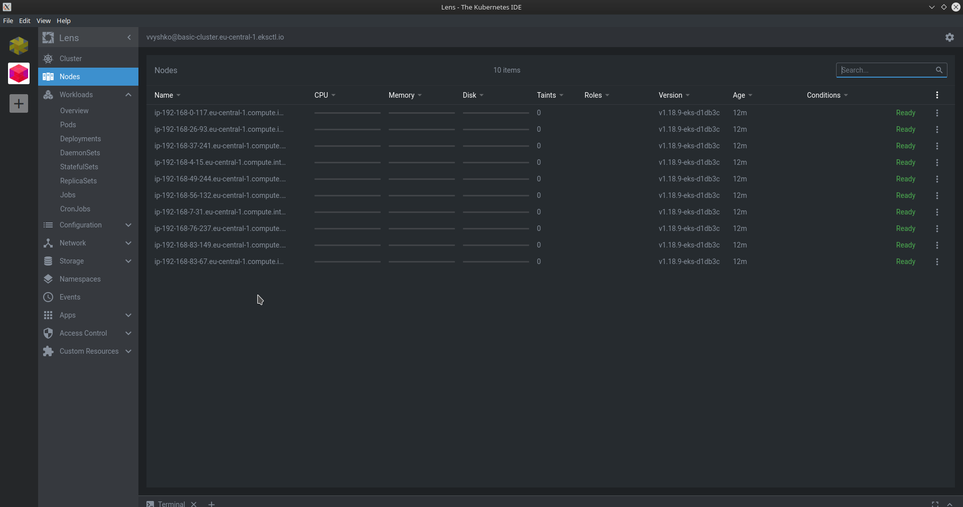Expand the Access Control section
This screenshot has height=507, width=963.
tap(128, 333)
